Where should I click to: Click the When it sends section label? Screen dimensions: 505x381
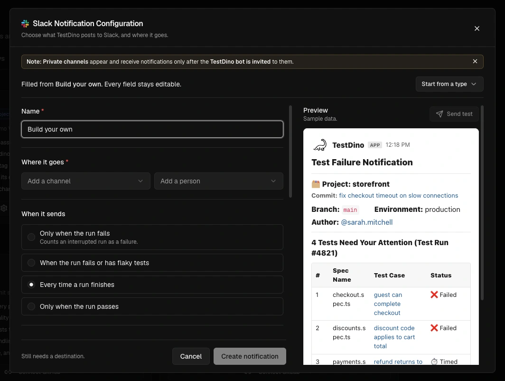coord(43,214)
